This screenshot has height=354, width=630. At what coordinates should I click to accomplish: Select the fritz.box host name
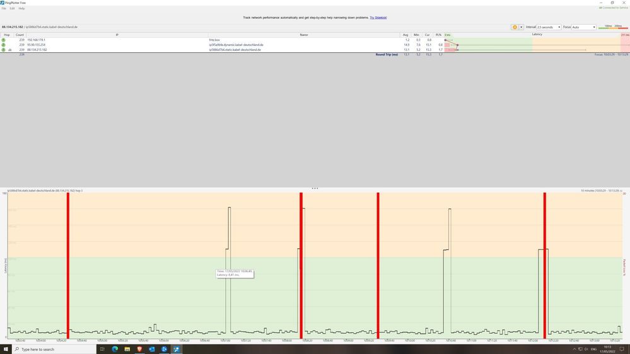214,40
